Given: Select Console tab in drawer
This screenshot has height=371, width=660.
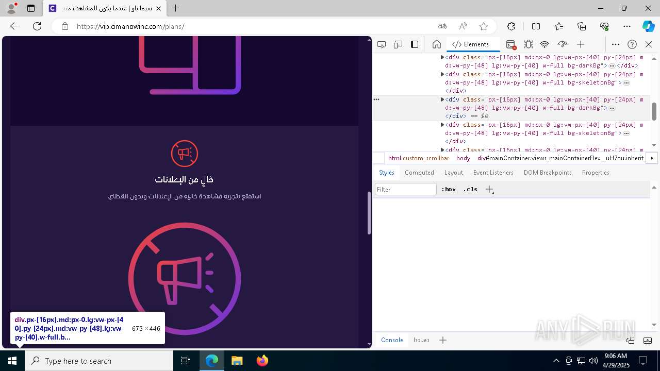Looking at the screenshot, I should [392, 340].
